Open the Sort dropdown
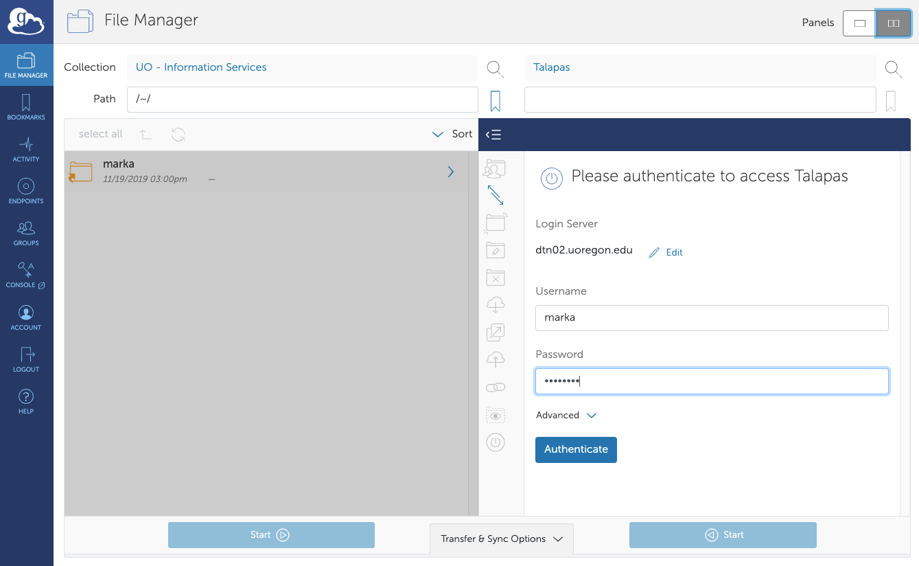 point(452,134)
